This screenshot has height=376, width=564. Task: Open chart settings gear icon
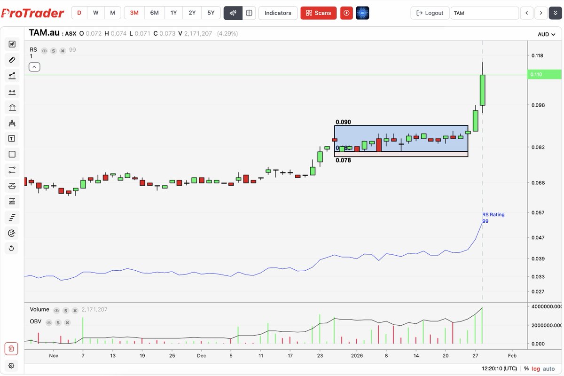click(x=12, y=365)
